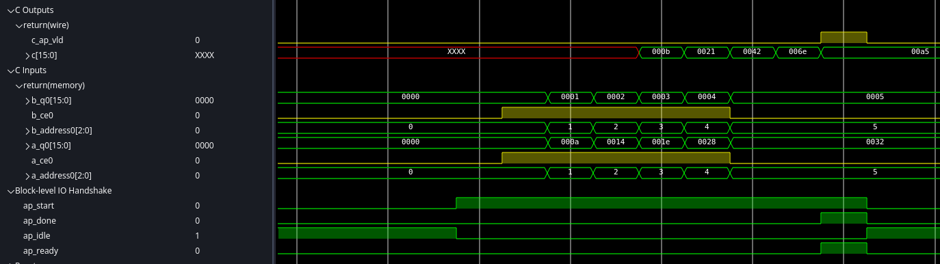This screenshot has height=264, width=940.
Task: Click the 0002 segment of b_q0
Action: tap(616, 97)
